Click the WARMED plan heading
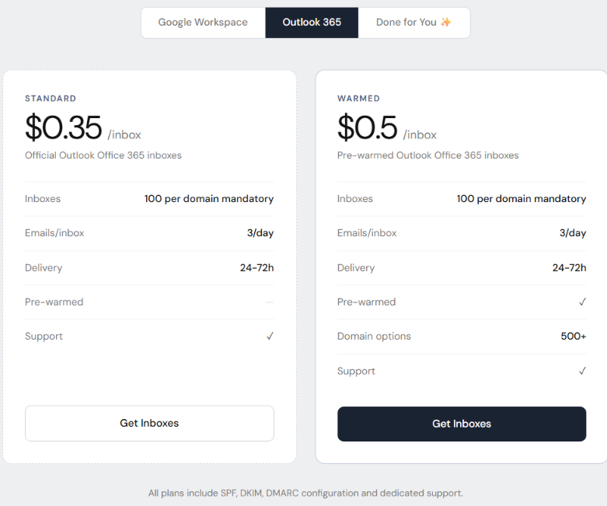 (358, 99)
